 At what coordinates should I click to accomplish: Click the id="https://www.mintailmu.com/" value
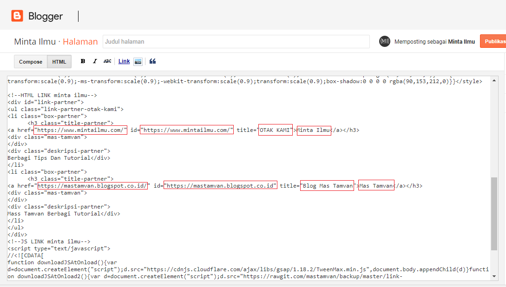pos(186,130)
